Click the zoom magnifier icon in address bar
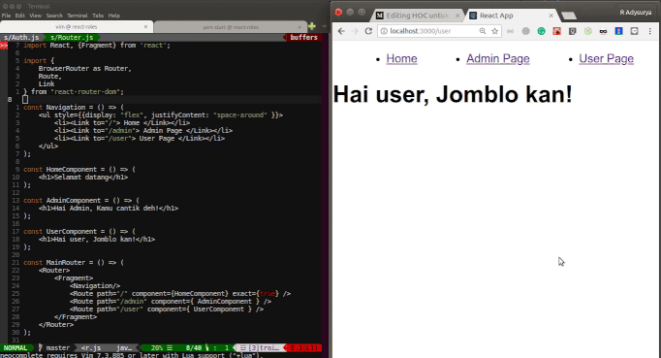 (x=483, y=31)
